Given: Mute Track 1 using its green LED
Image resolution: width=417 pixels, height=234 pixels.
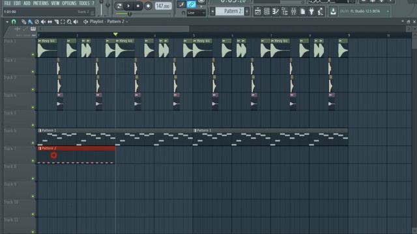Looking at the screenshot, I should pyautogui.click(x=33, y=55).
